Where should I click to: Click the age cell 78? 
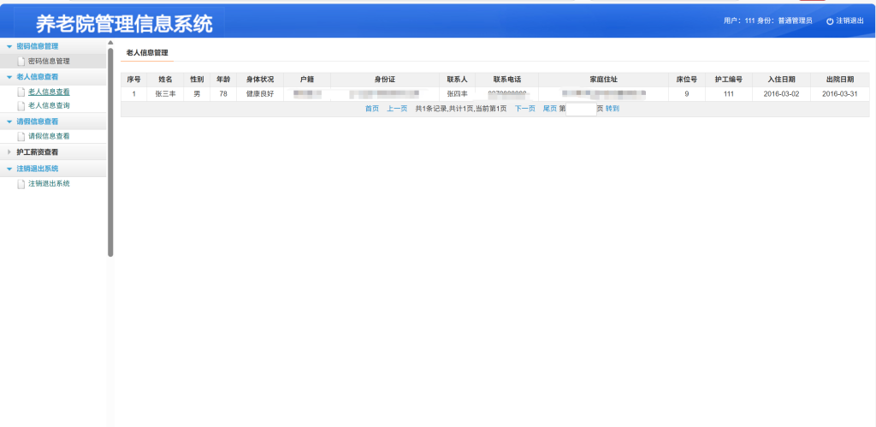[x=223, y=94]
